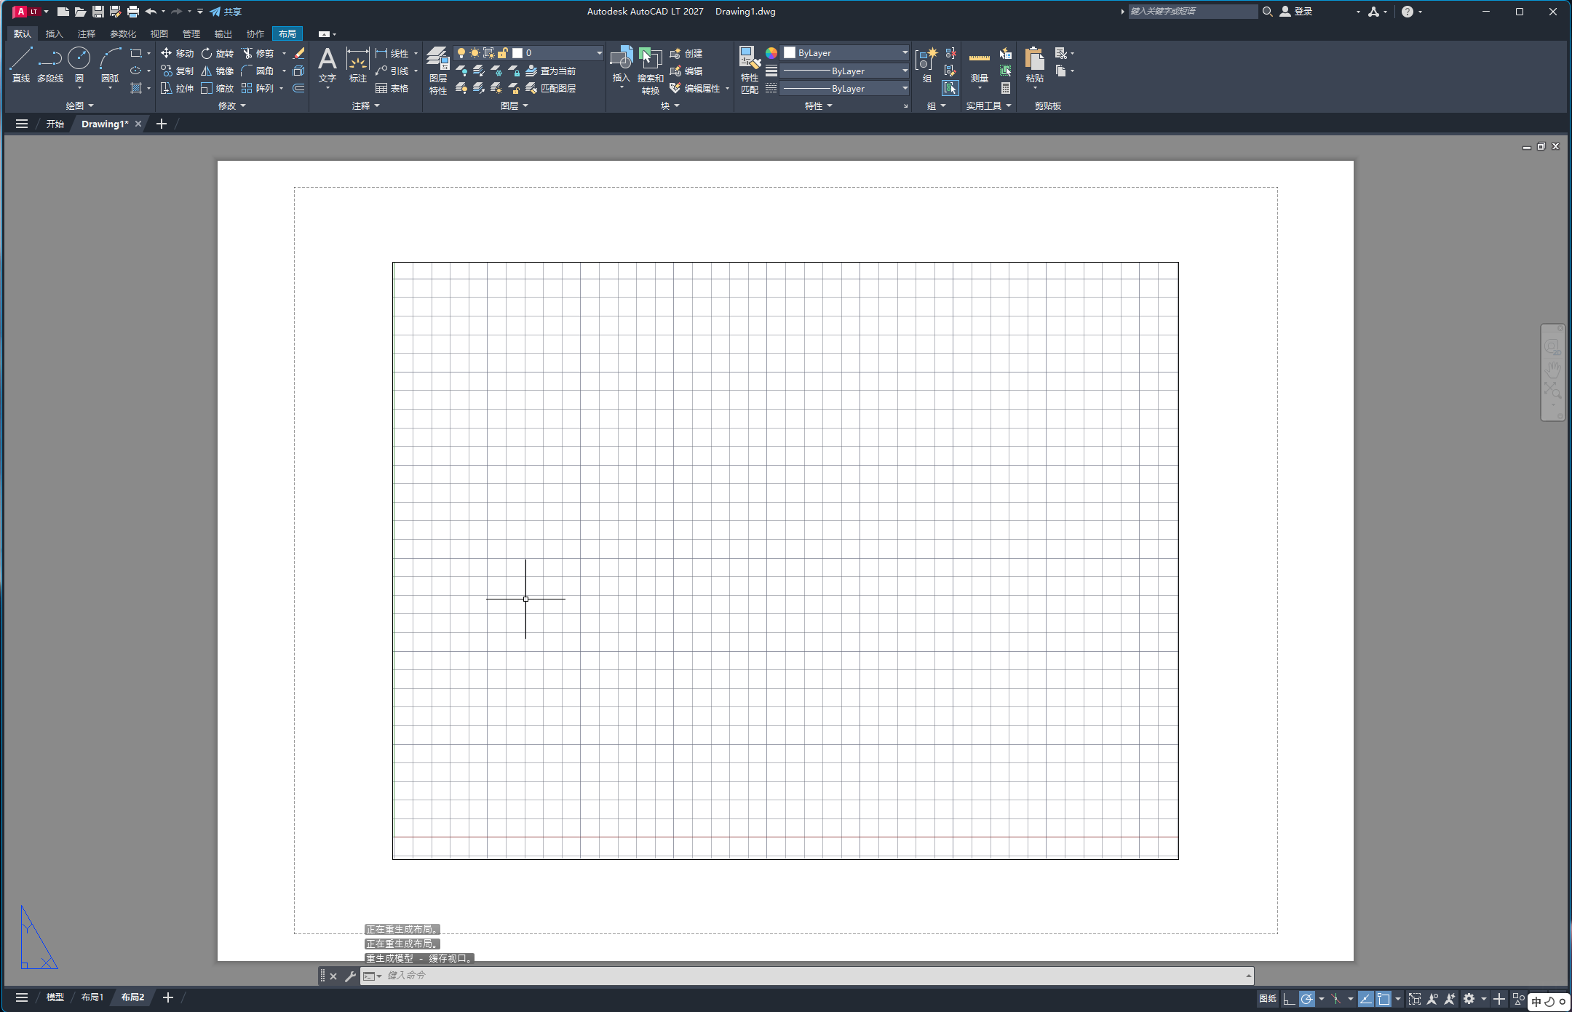Select the 多段线 (Polyline) tool
Image resolution: width=1572 pixels, height=1012 pixels.
click(x=50, y=64)
